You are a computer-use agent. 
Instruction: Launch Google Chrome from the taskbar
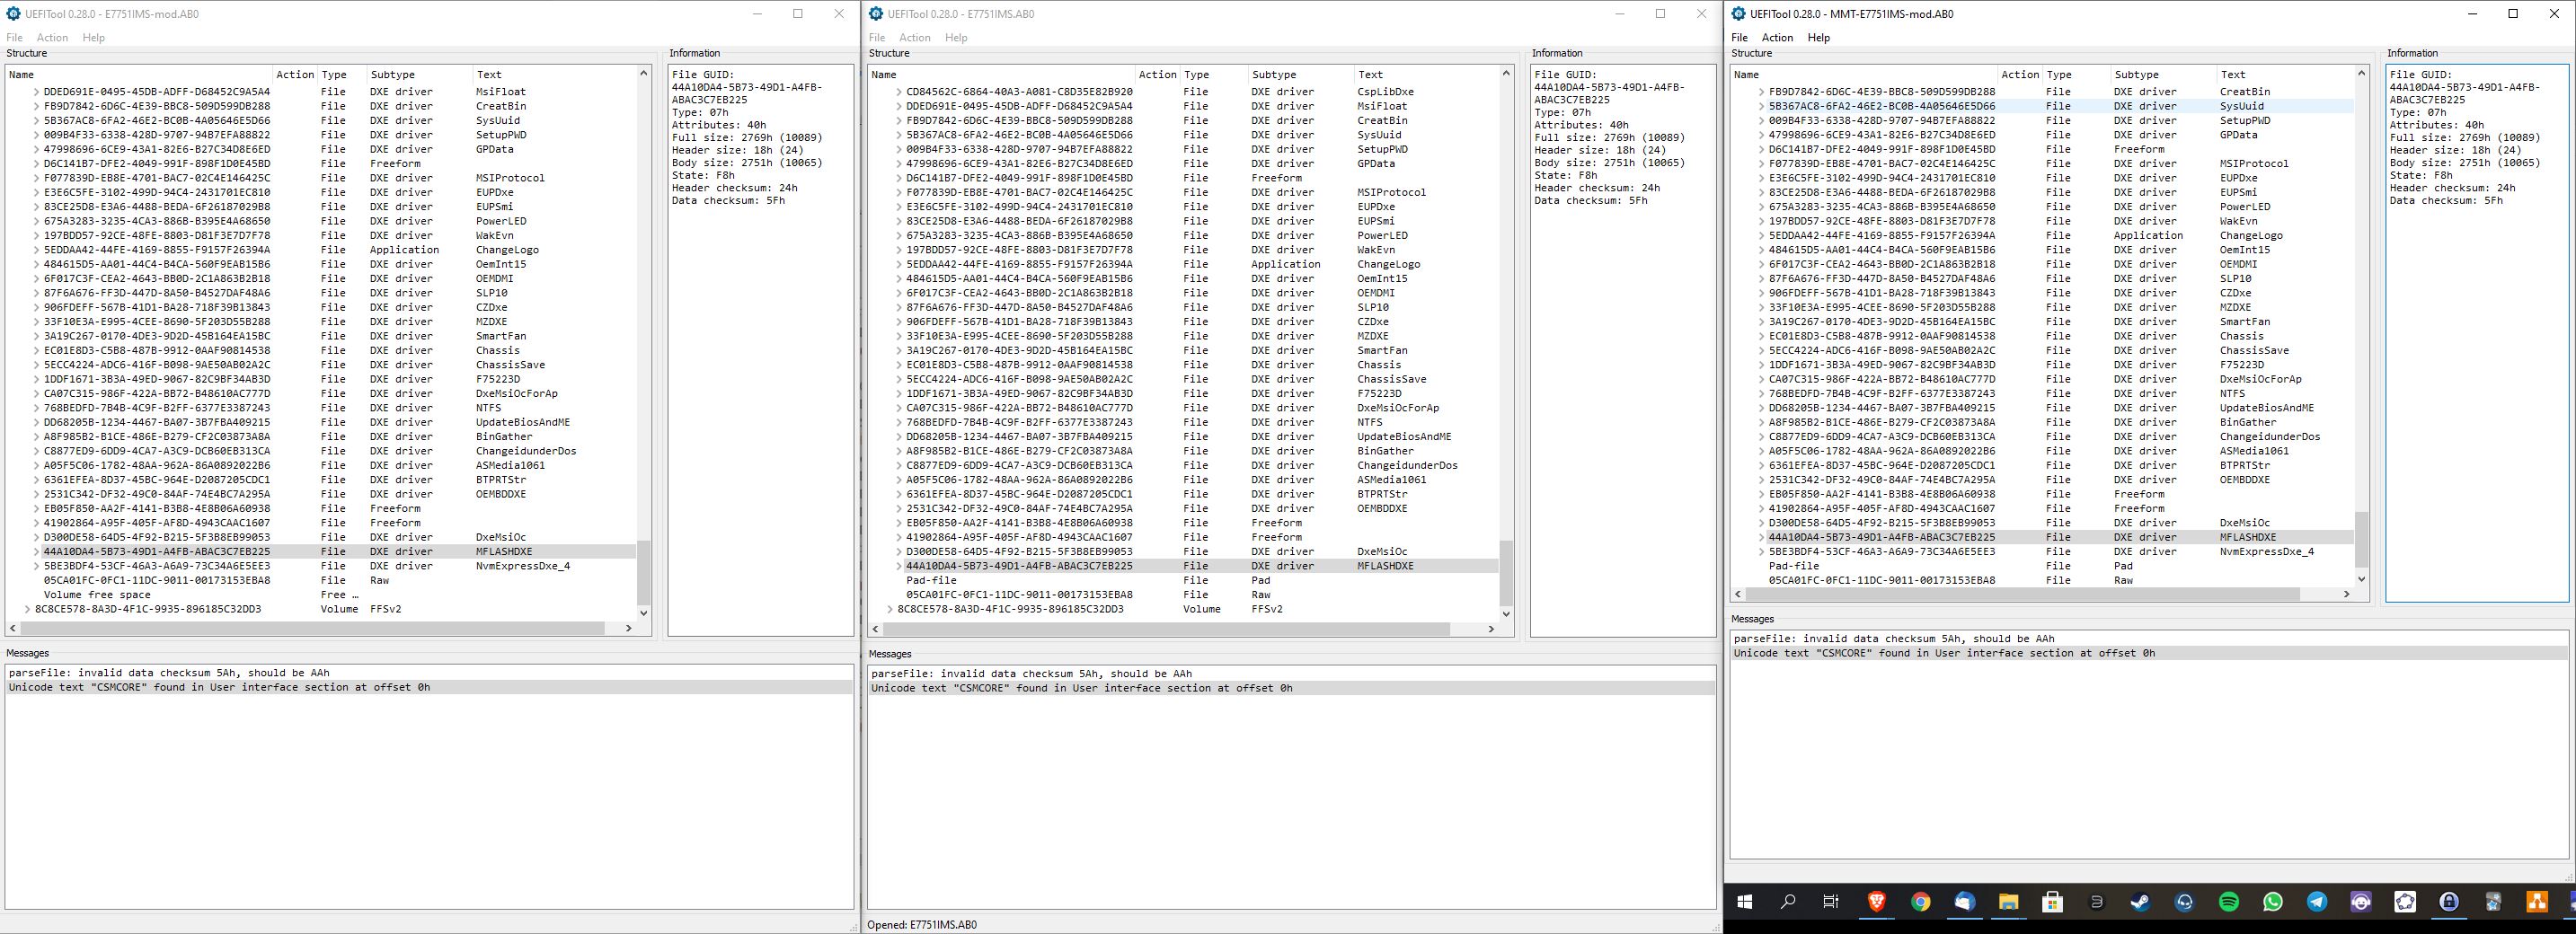coord(1920,902)
